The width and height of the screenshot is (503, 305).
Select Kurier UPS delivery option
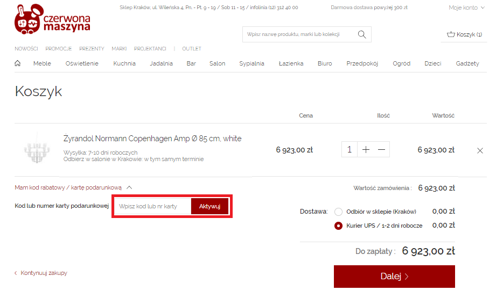(338, 226)
